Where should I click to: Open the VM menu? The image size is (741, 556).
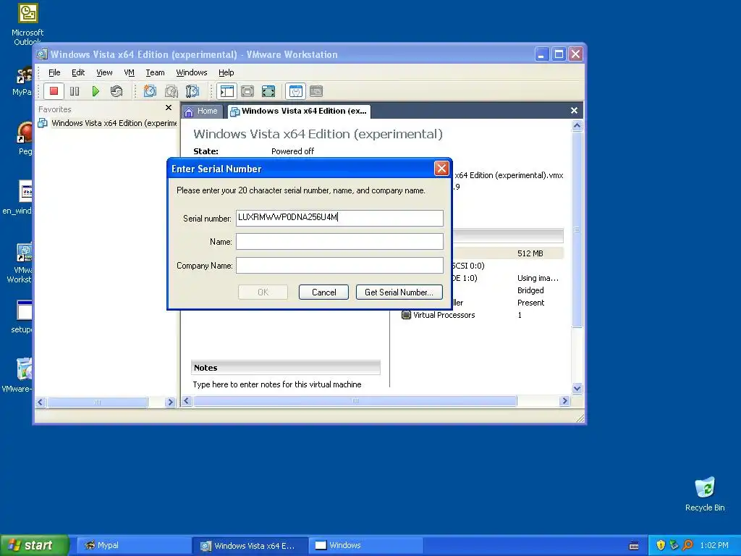pos(129,72)
